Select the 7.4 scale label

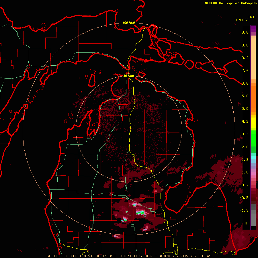coord(245,71)
